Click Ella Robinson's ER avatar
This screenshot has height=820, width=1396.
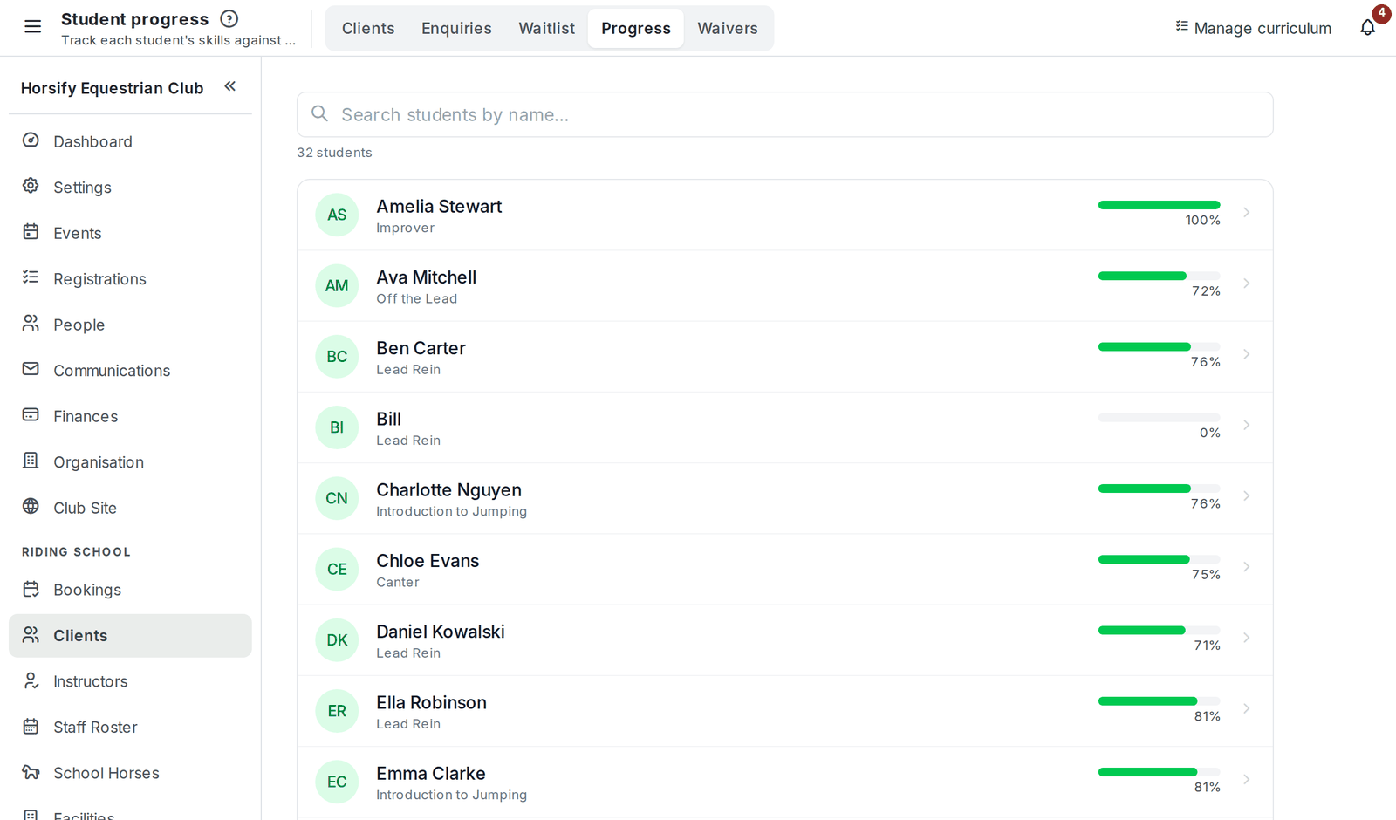[337, 711]
